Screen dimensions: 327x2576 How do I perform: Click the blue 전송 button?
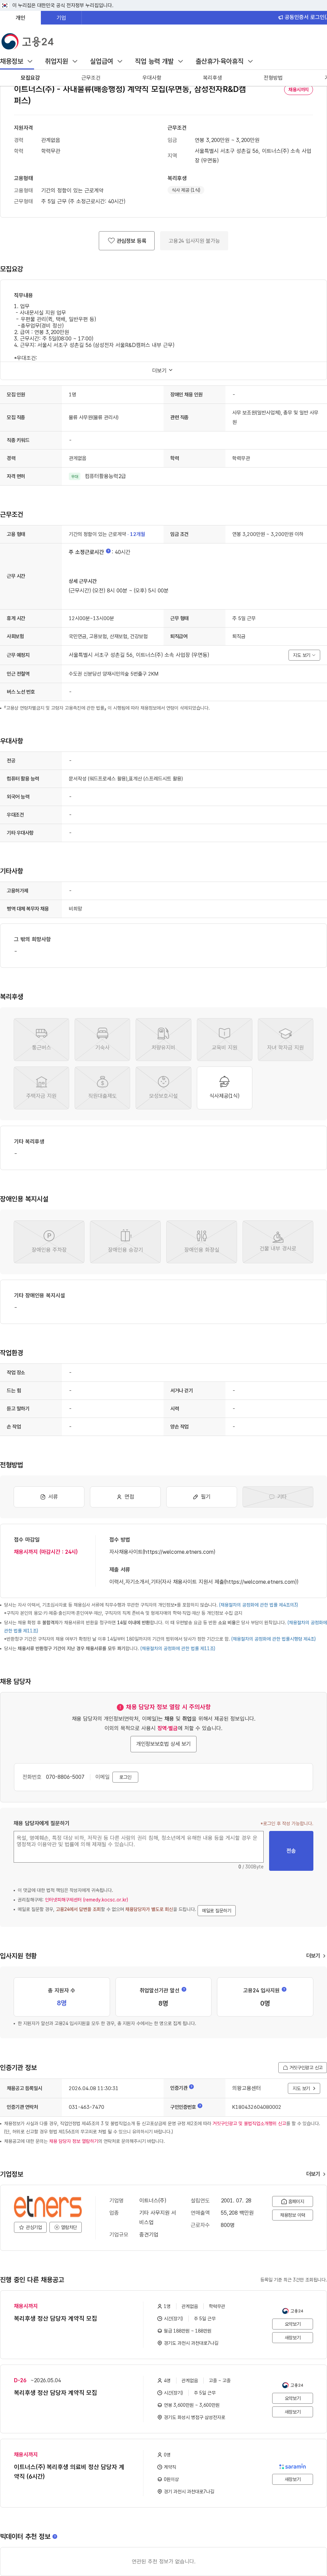291,1850
